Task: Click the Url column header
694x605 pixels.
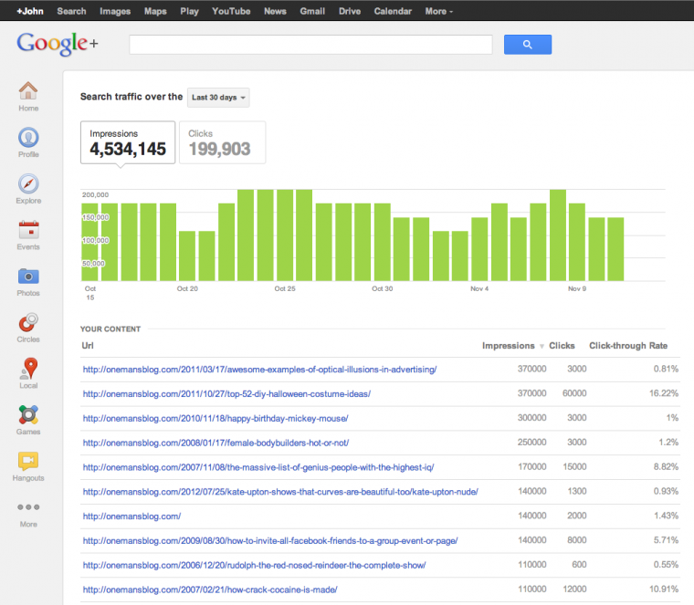Action: click(x=88, y=346)
